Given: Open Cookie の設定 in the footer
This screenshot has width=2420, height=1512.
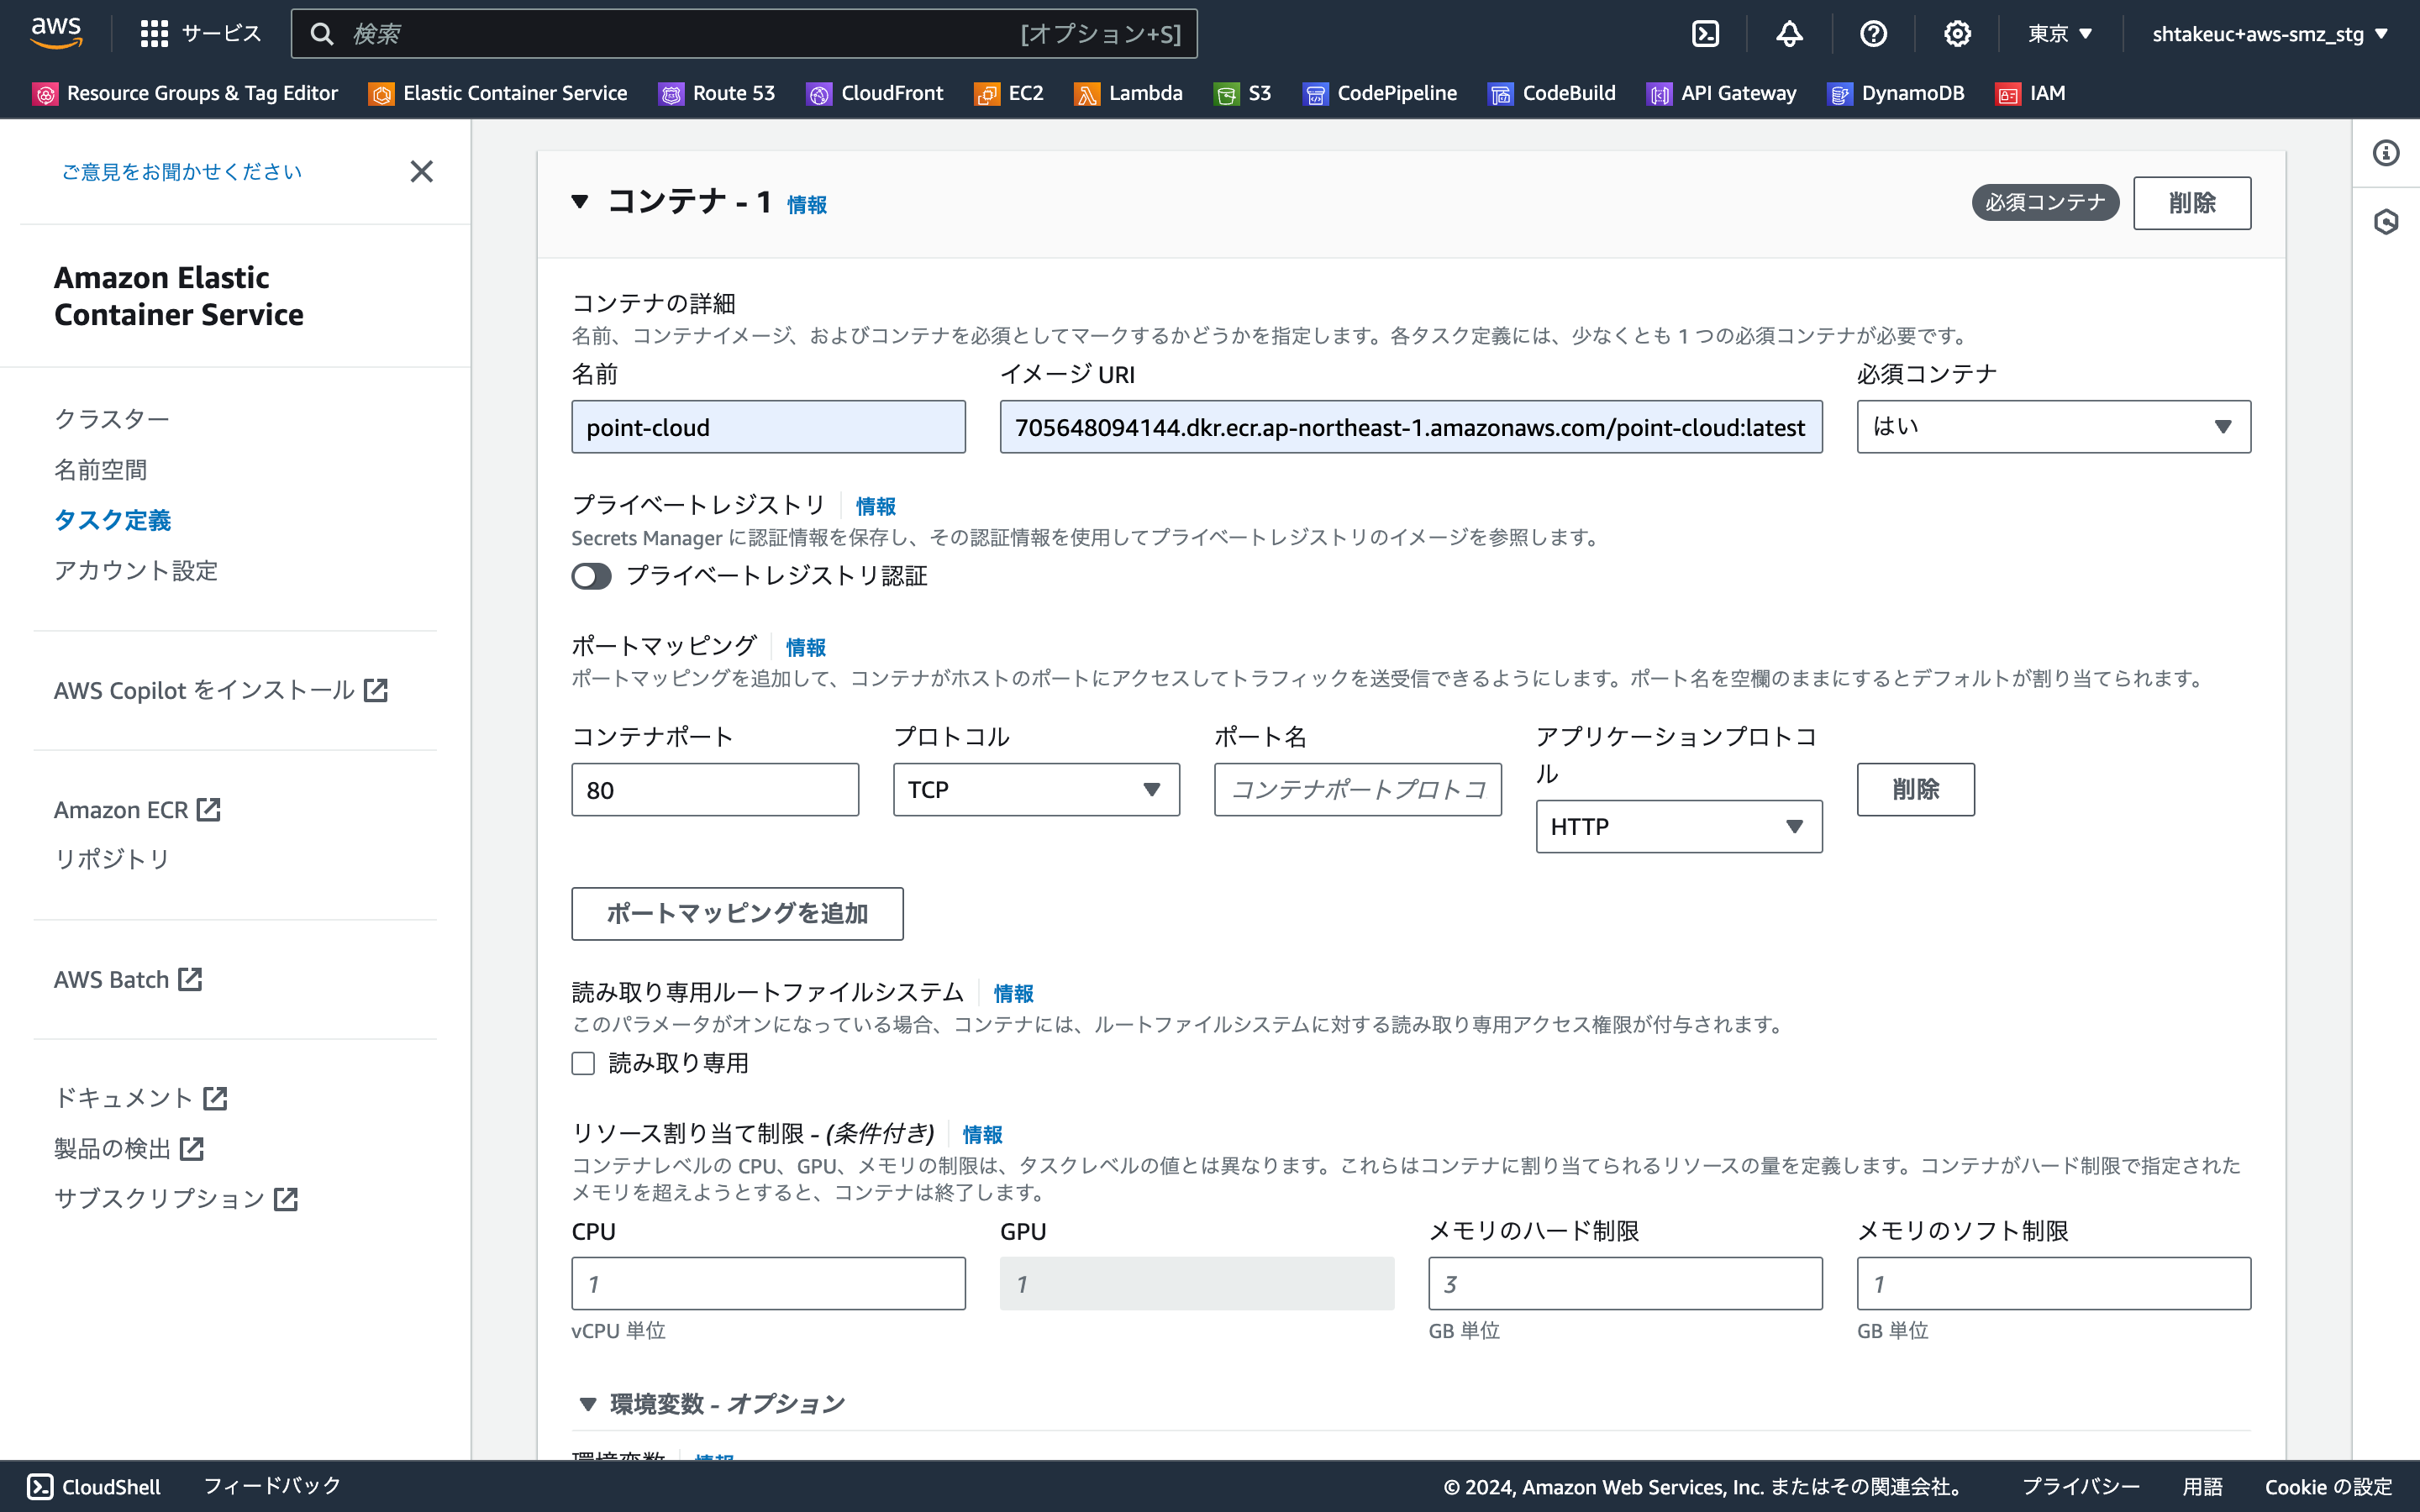Looking at the screenshot, I should 2328,1486.
